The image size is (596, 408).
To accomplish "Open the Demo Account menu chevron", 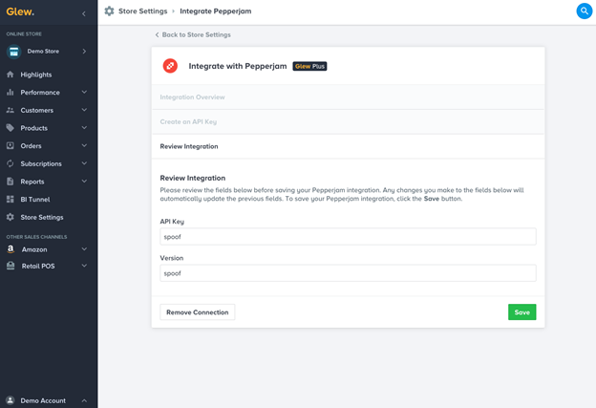I will pyautogui.click(x=84, y=400).
